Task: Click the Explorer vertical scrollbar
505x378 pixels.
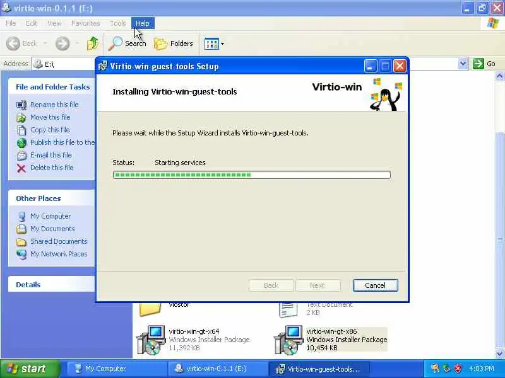Action: click(x=499, y=239)
